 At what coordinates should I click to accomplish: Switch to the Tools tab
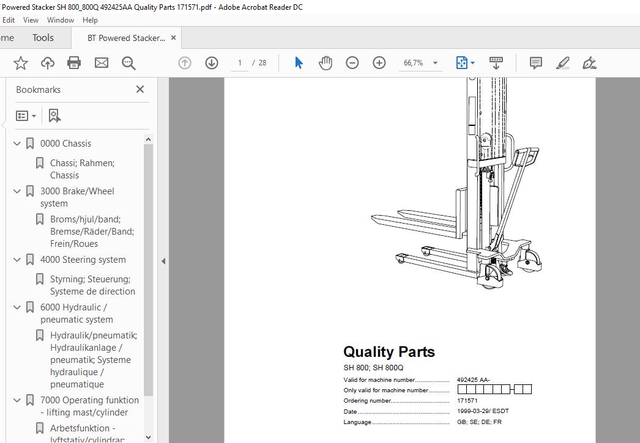click(43, 38)
